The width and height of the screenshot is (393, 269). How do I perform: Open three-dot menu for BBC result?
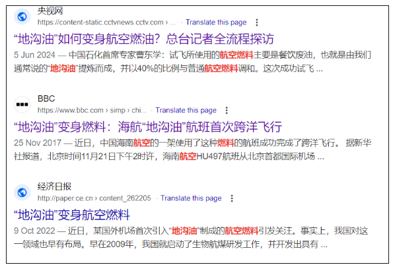[227, 110]
